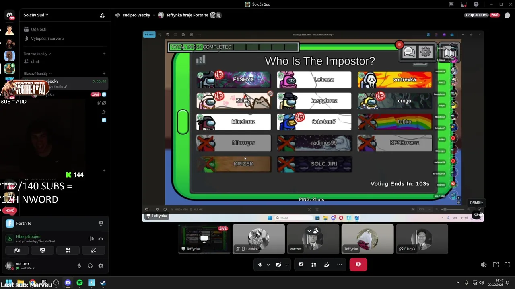Open Fortnite from the Windows taskbar

(91, 283)
